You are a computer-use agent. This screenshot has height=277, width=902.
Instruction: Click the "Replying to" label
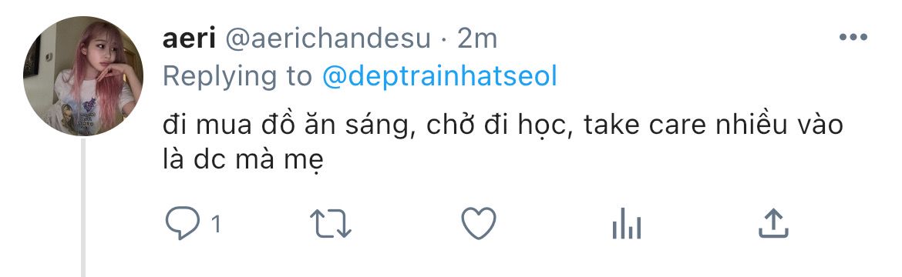(237, 76)
